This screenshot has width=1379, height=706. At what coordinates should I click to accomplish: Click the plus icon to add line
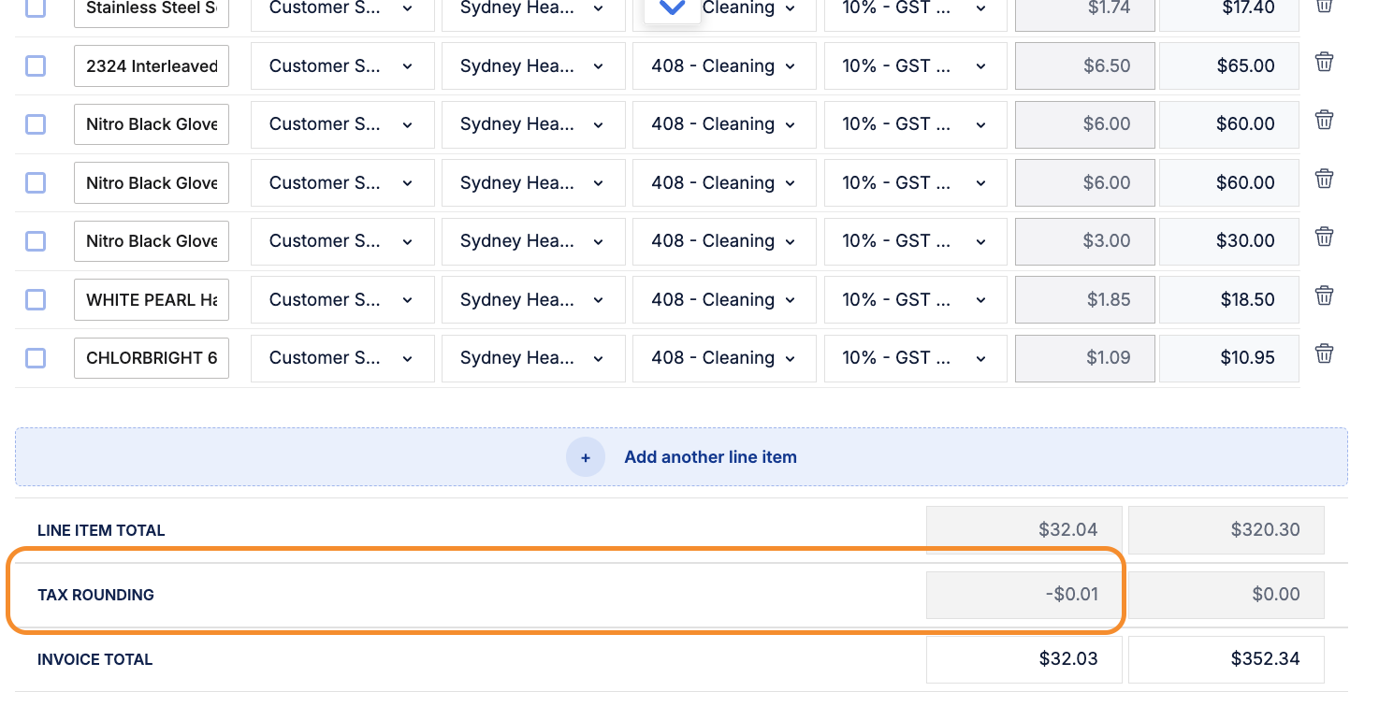coord(586,457)
